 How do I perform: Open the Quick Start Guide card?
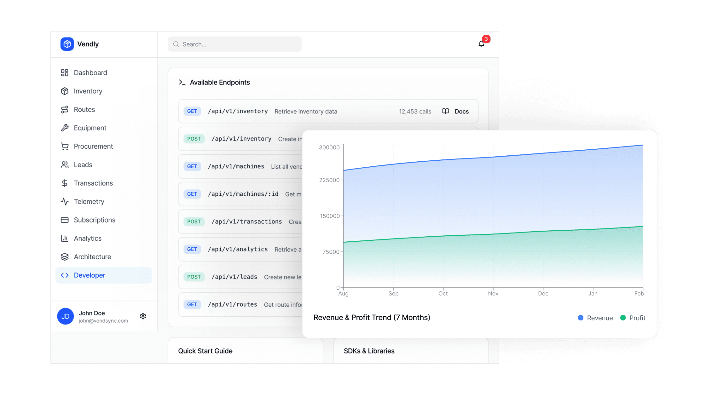(205, 351)
